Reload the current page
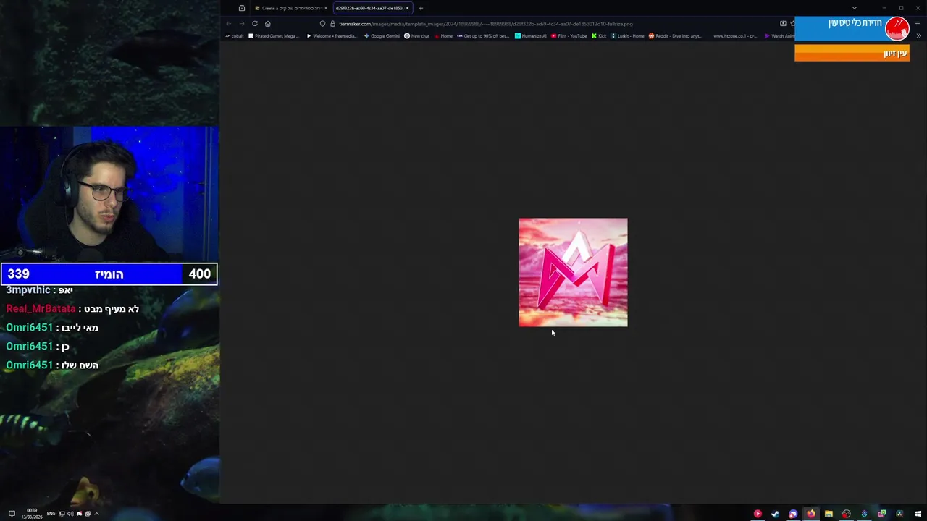This screenshot has width=927, height=521. (255, 24)
